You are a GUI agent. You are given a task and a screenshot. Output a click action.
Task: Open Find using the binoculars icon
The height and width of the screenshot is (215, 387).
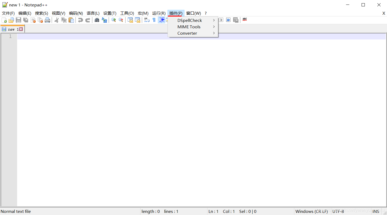[97, 20]
